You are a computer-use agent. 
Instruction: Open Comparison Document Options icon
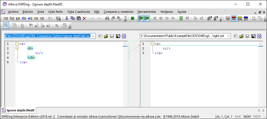(x=216, y=18)
